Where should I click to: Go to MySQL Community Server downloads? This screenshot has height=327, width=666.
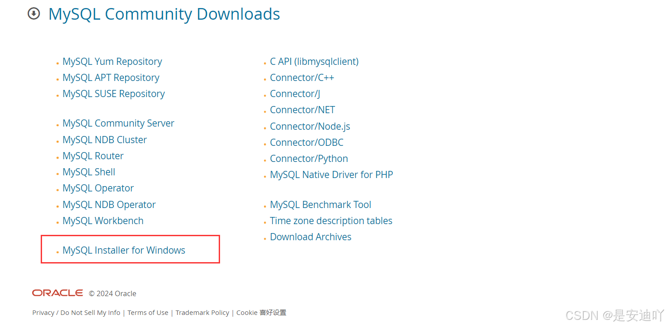tap(119, 123)
